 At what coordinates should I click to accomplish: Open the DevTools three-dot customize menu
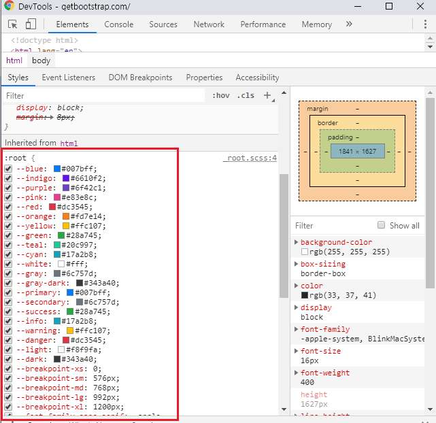(x=425, y=24)
